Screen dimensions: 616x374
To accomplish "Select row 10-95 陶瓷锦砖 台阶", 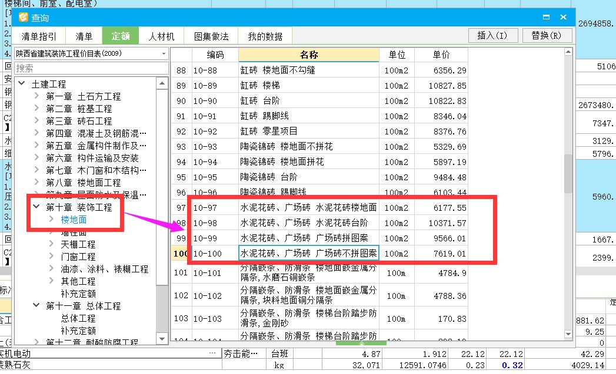I will tap(319, 177).
